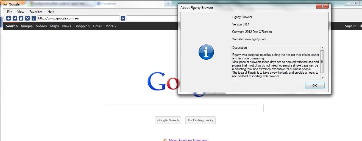Click the Google Search button
Image resolution: width=362 pixels, height=141 pixels.
pyautogui.click(x=168, y=120)
